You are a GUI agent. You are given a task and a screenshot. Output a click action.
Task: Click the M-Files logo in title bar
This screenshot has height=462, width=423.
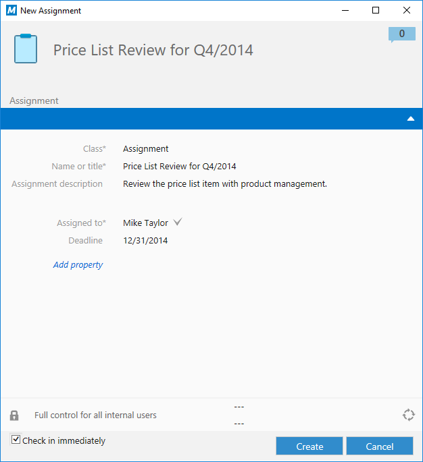pos(11,10)
